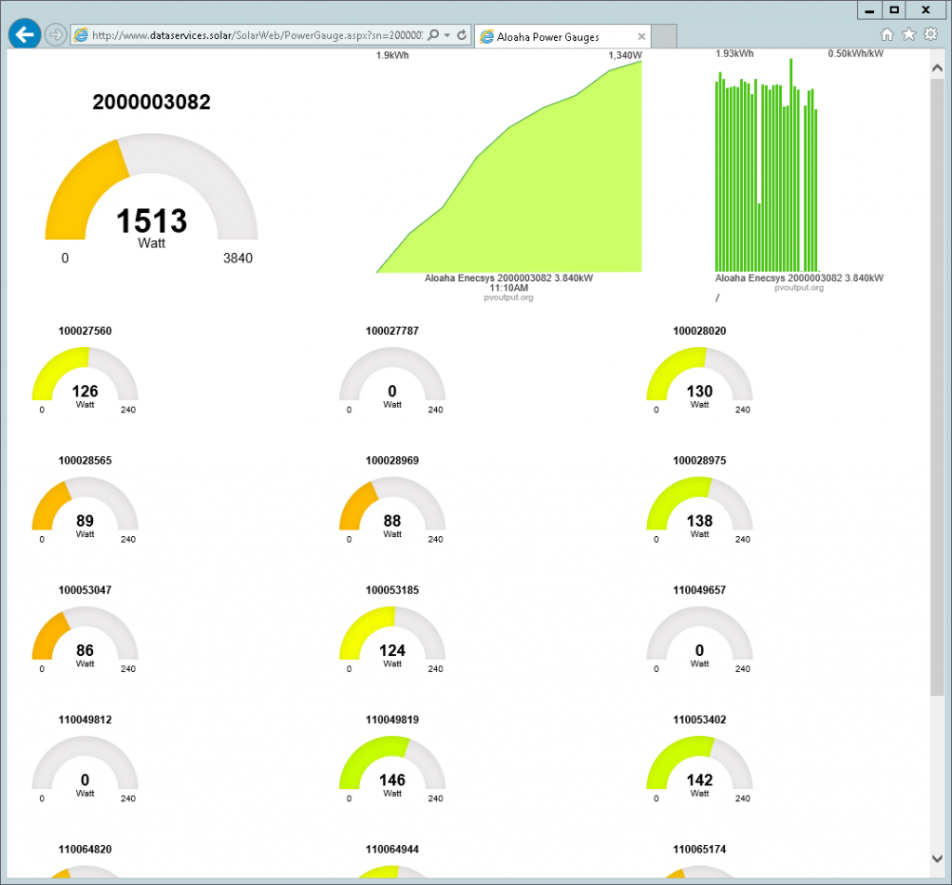
Task: Click the 11:10AM timestamp text
Action: click(509, 288)
